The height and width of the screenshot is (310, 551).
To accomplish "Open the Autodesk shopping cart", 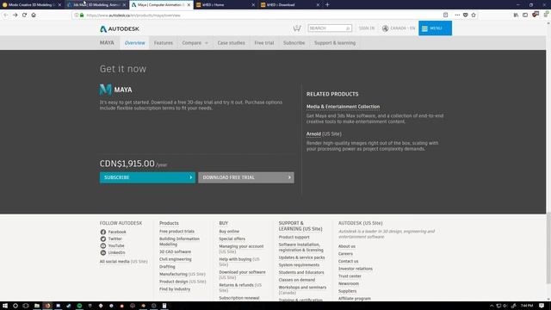I will 297,28.
